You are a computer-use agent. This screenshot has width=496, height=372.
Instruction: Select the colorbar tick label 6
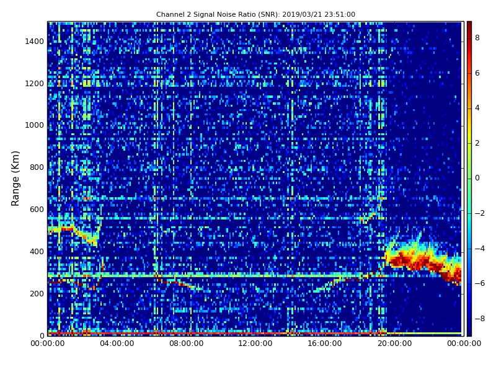pos(477,73)
